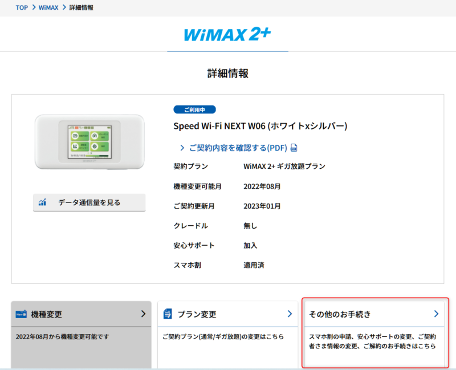Click chevron before ご契約内容を確認する
456x370 pixels.
pyautogui.click(x=182, y=148)
